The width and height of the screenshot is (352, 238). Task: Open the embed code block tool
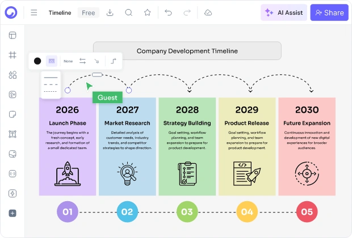(12, 173)
